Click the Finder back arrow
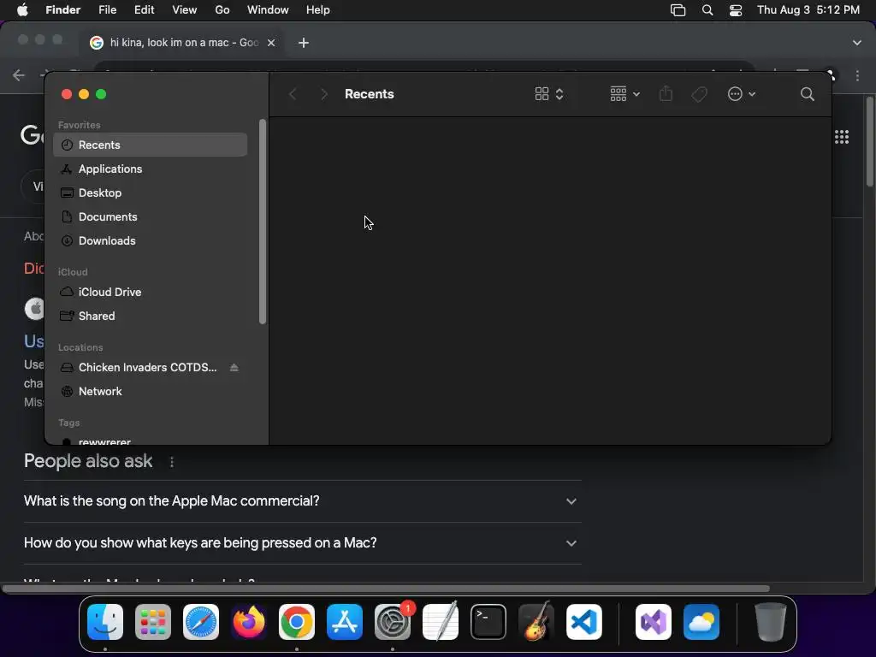This screenshot has width=876, height=657. 293,94
